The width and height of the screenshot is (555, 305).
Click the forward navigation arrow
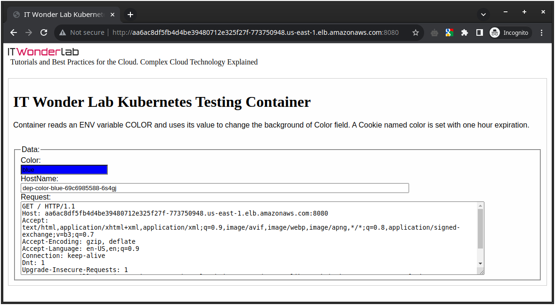tap(28, 32)
